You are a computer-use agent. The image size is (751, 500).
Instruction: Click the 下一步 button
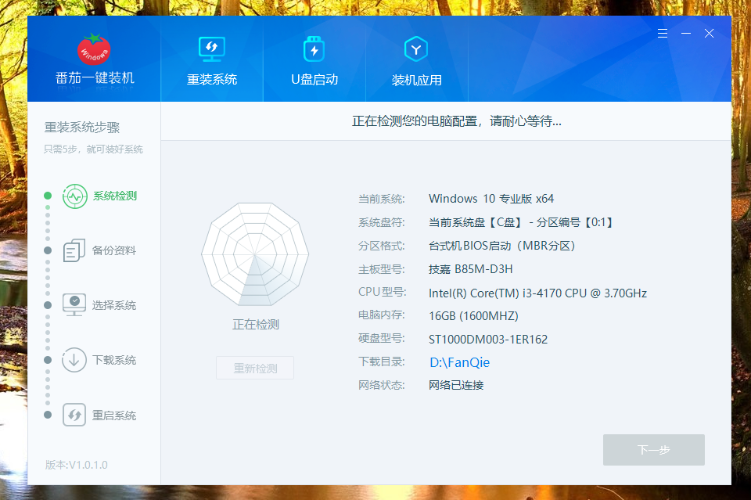click(x=653, y=450)
